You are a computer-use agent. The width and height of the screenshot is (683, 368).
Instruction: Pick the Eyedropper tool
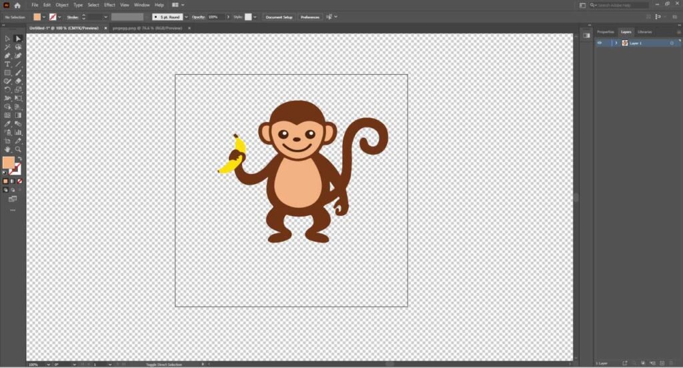[7, 124]
